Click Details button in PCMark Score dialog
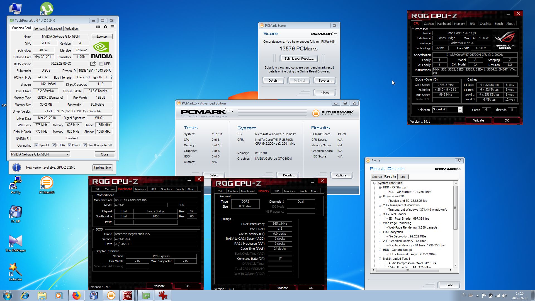This screenshot has height=301, width=535. (x=274, y=81)
